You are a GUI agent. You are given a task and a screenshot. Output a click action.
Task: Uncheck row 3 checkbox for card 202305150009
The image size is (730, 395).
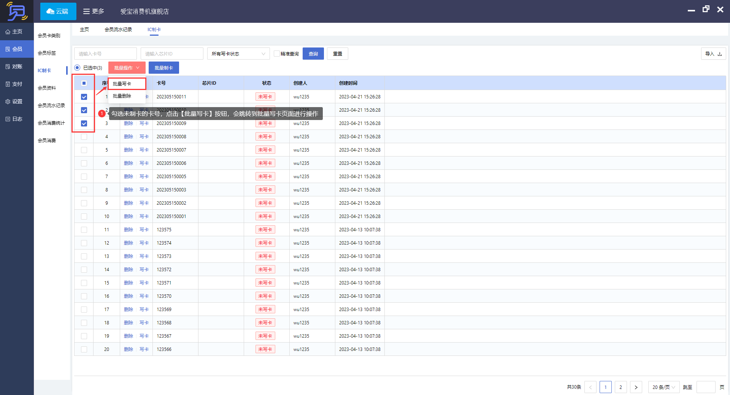[x=84, y=123]
